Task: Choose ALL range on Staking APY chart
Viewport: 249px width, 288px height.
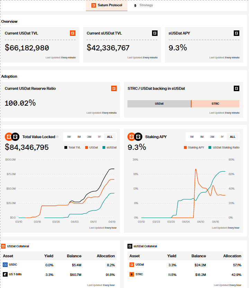Action: tap(233, 137)
